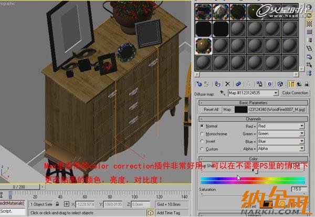The image size is (315, 217).
Task: Click Select by Material icon
Action: click(x=309, y=65)
